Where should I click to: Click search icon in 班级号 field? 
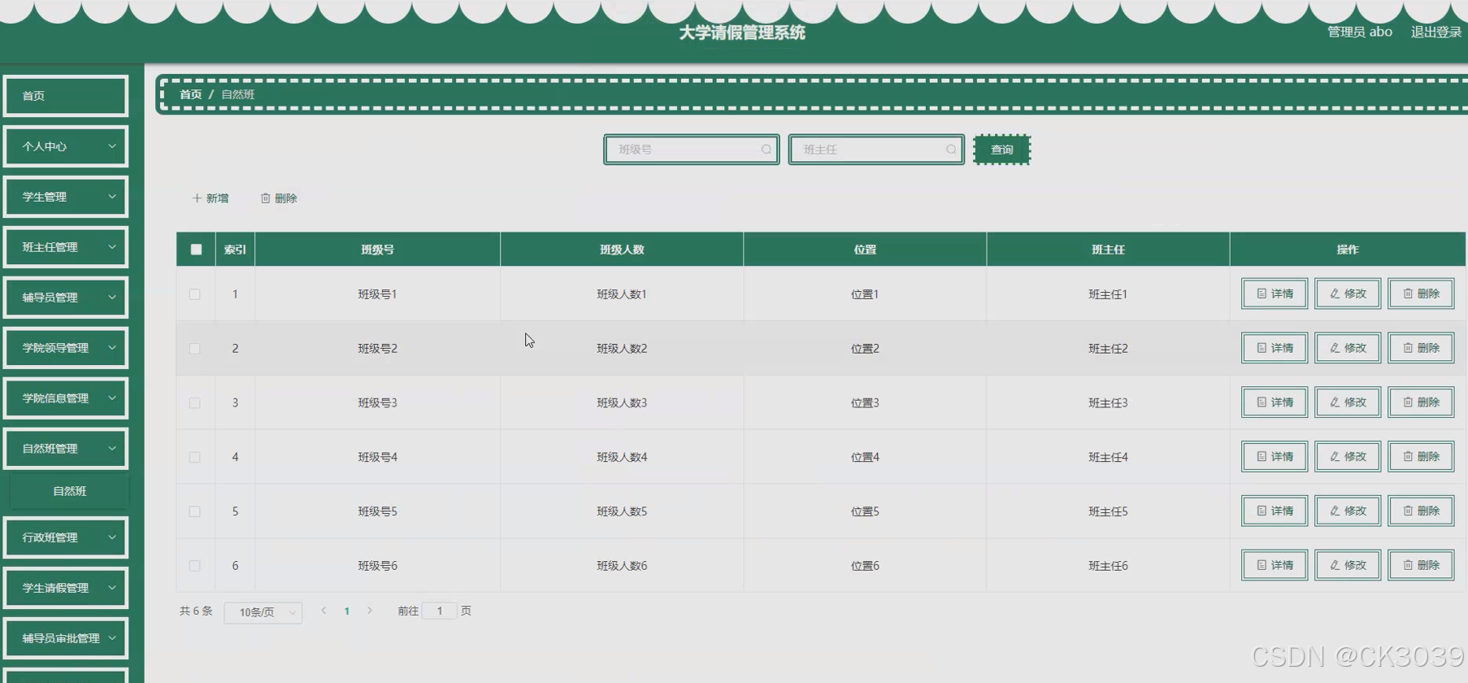766,150
